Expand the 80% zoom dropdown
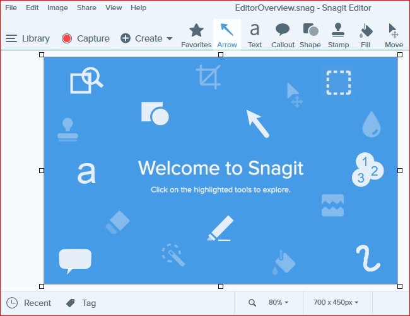 click(278, 302)
